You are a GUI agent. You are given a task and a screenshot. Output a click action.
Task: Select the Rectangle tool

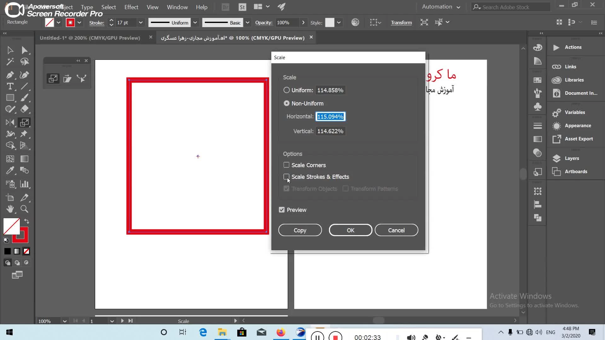pos(10,98)
